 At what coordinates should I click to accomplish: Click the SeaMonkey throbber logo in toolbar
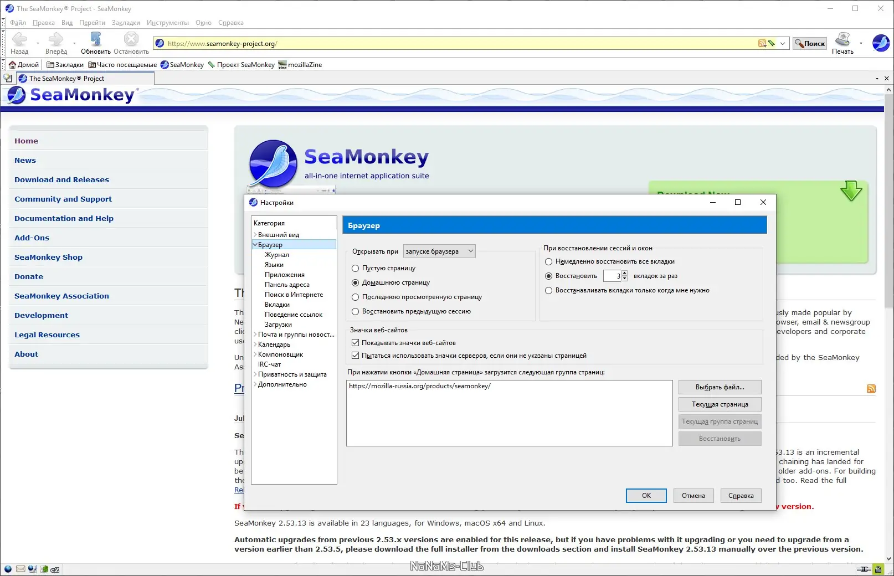point(881,43)
